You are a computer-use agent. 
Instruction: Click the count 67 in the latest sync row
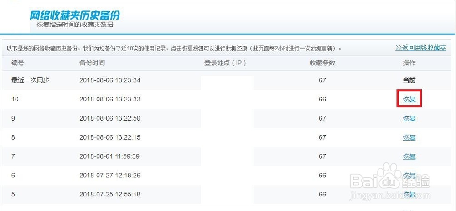click(322, 80)
